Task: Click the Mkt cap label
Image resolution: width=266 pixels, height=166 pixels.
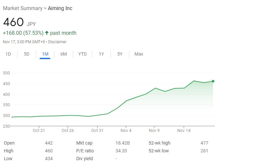Action: (x=84, y=143)
